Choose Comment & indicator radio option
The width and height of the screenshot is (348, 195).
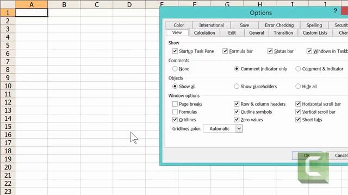coord(298,69)
